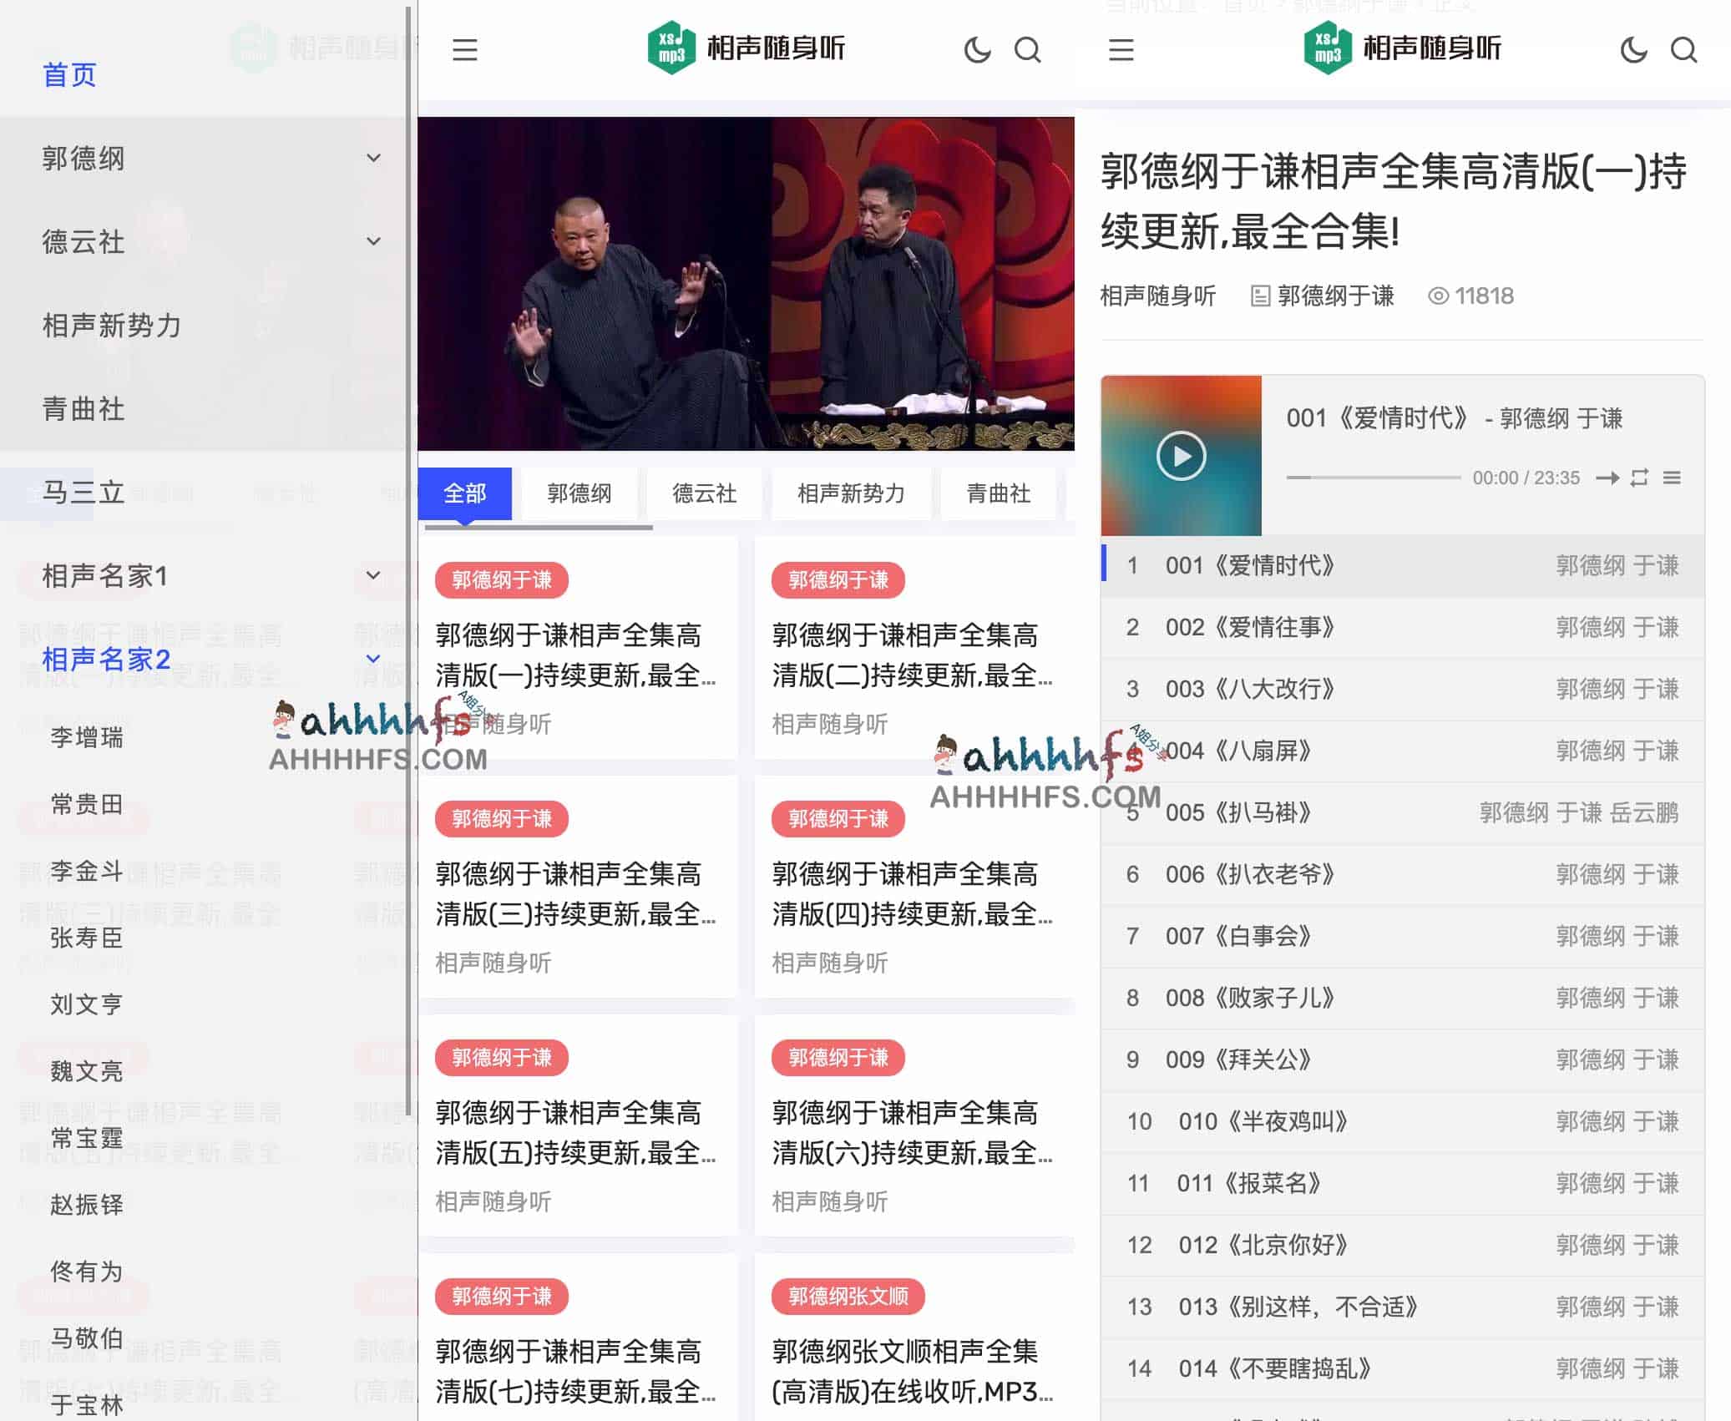
Task: Select 常贵田 in the sidebar submenu
Action: click(x=87, y=805)
